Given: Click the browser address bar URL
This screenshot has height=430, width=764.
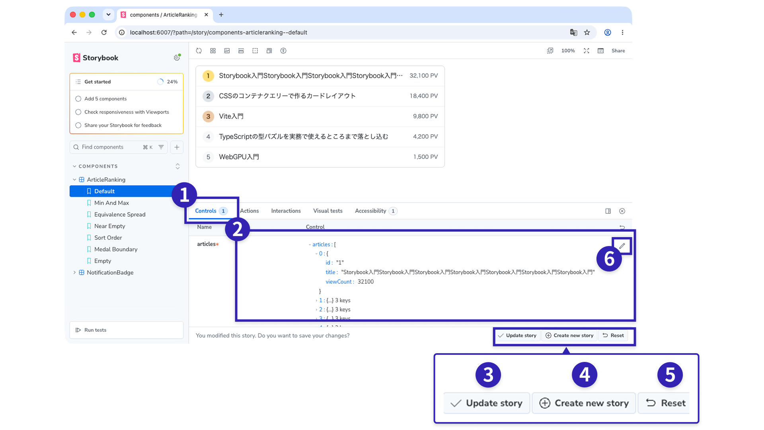Looking at the screenshot, I should coord(218,32).
